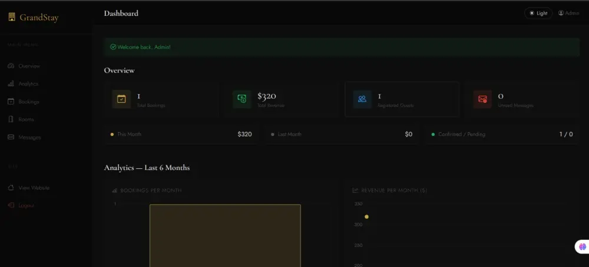
Task: Click the Confirmed / Pending 1 / 0 stat
Action: (x=502, y=134)
